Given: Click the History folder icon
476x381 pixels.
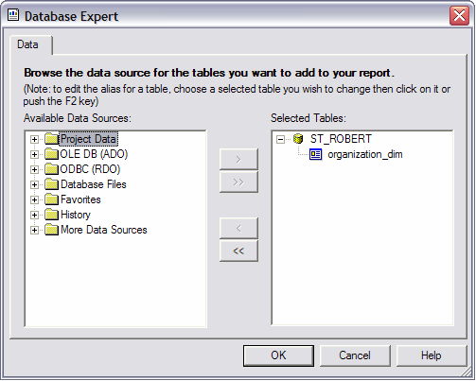Looking at the screenshot, I should tap(51, 215).
